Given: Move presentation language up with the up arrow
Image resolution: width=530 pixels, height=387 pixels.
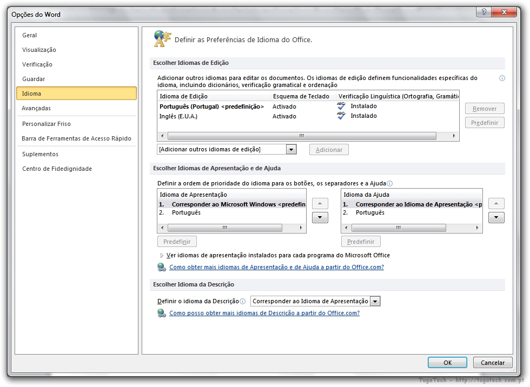Looking at the screenshot, I should tap(320, 203).
